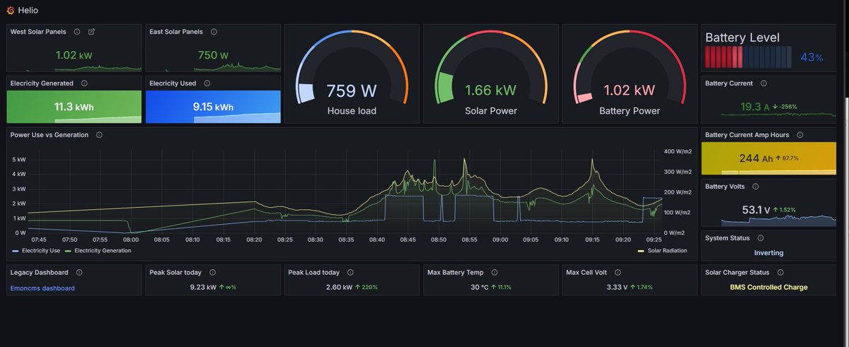The image size is (849, 347).
Task: Open the Battery Volts info icon
Action: click(755, 187)
